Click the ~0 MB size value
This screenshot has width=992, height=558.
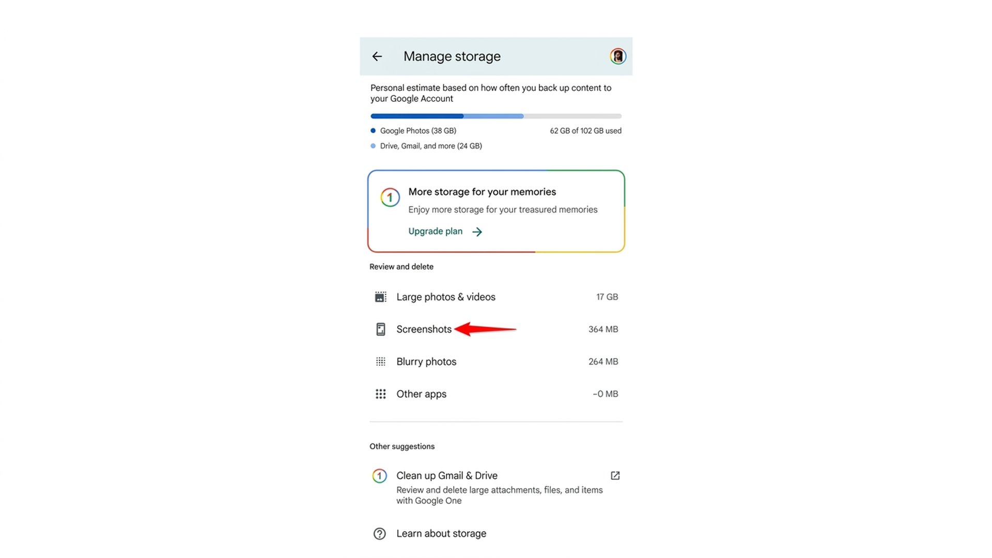click(x=605, y=394)
